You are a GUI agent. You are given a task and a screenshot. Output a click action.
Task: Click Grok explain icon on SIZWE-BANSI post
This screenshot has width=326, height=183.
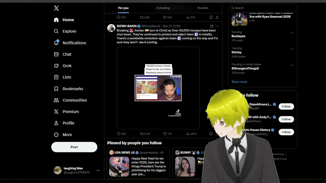point(212,26)
